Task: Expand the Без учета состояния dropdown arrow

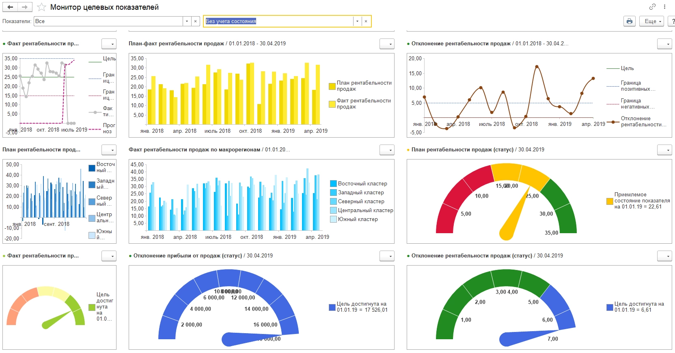Action: (357, 21)
